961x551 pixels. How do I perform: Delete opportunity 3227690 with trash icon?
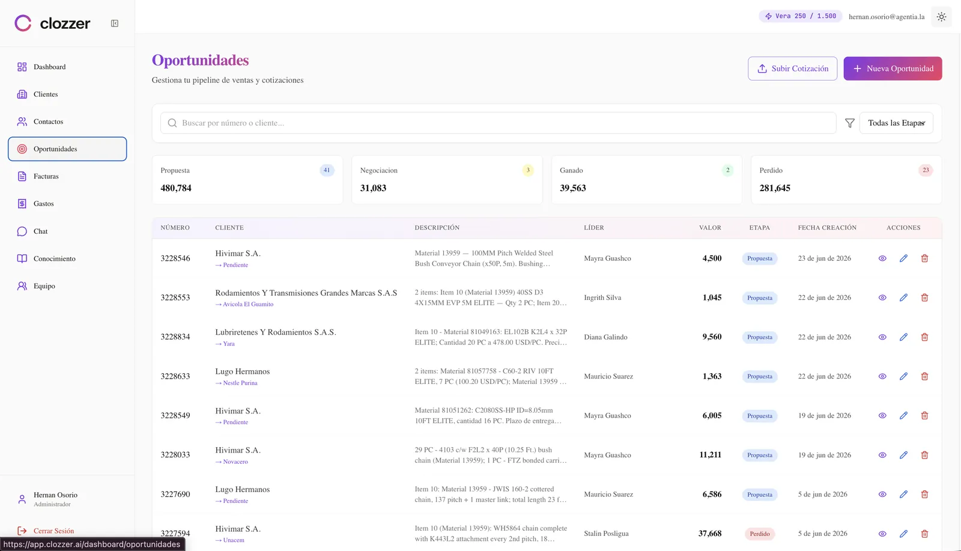point(924,495)
